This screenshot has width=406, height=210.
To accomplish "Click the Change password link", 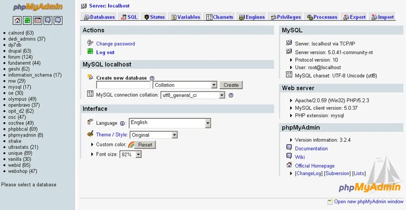I will click(x=115, y=44).
